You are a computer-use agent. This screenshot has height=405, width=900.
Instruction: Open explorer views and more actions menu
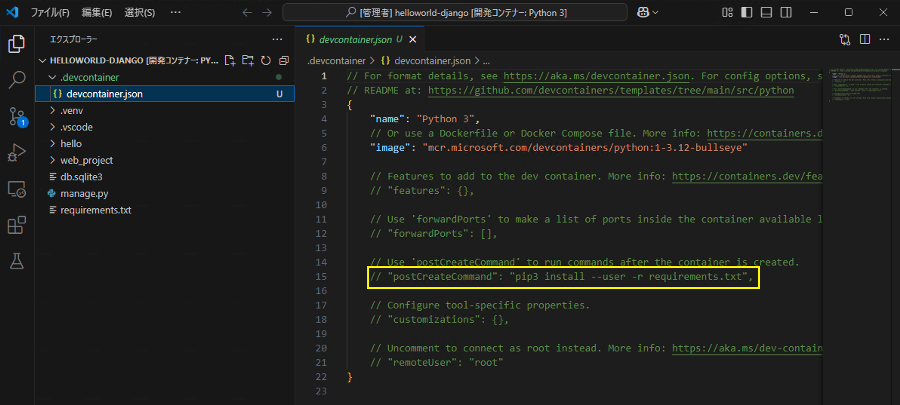(277, 39)
